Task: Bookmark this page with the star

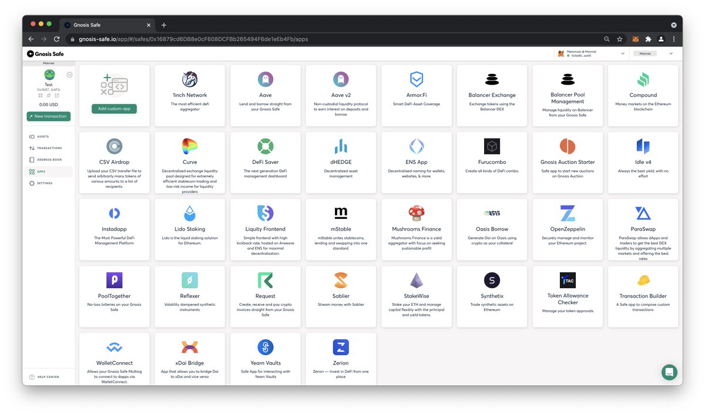Action: click(620, 39)
